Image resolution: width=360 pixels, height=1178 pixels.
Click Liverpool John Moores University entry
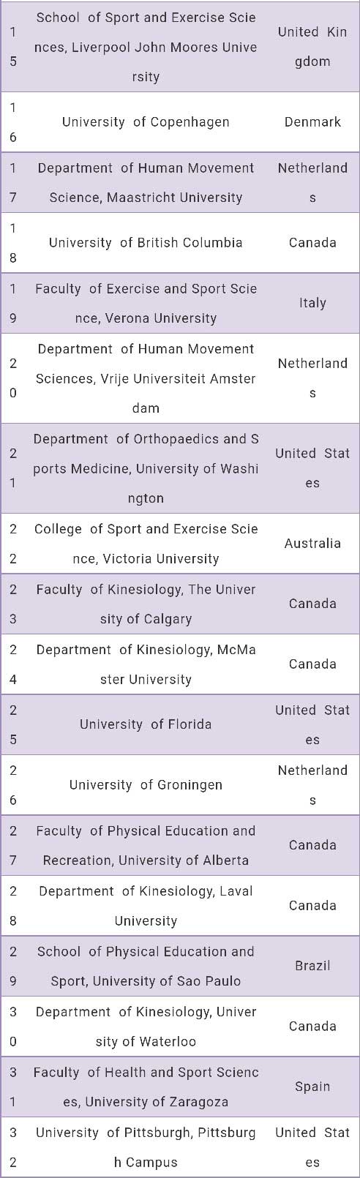146,47
